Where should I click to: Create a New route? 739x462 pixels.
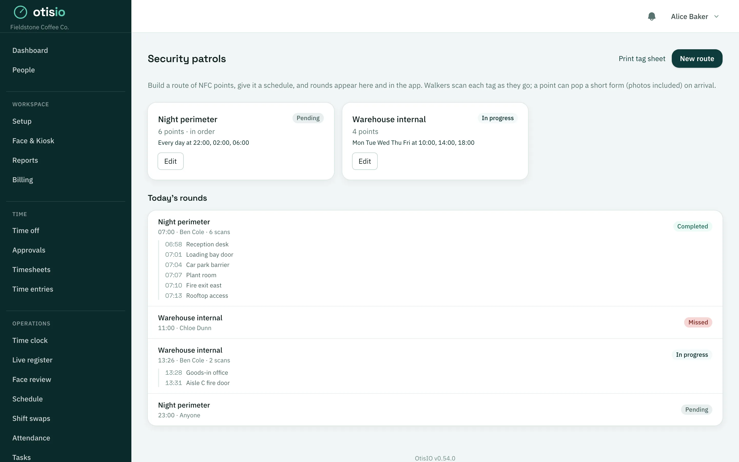pyautogui.click(x=697, y=59)
